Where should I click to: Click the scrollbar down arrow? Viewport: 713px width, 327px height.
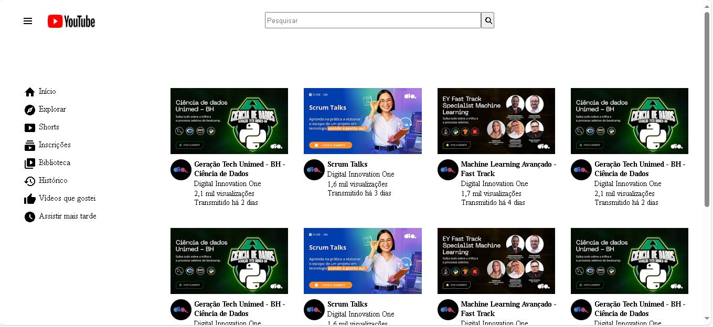coord(707,319)
